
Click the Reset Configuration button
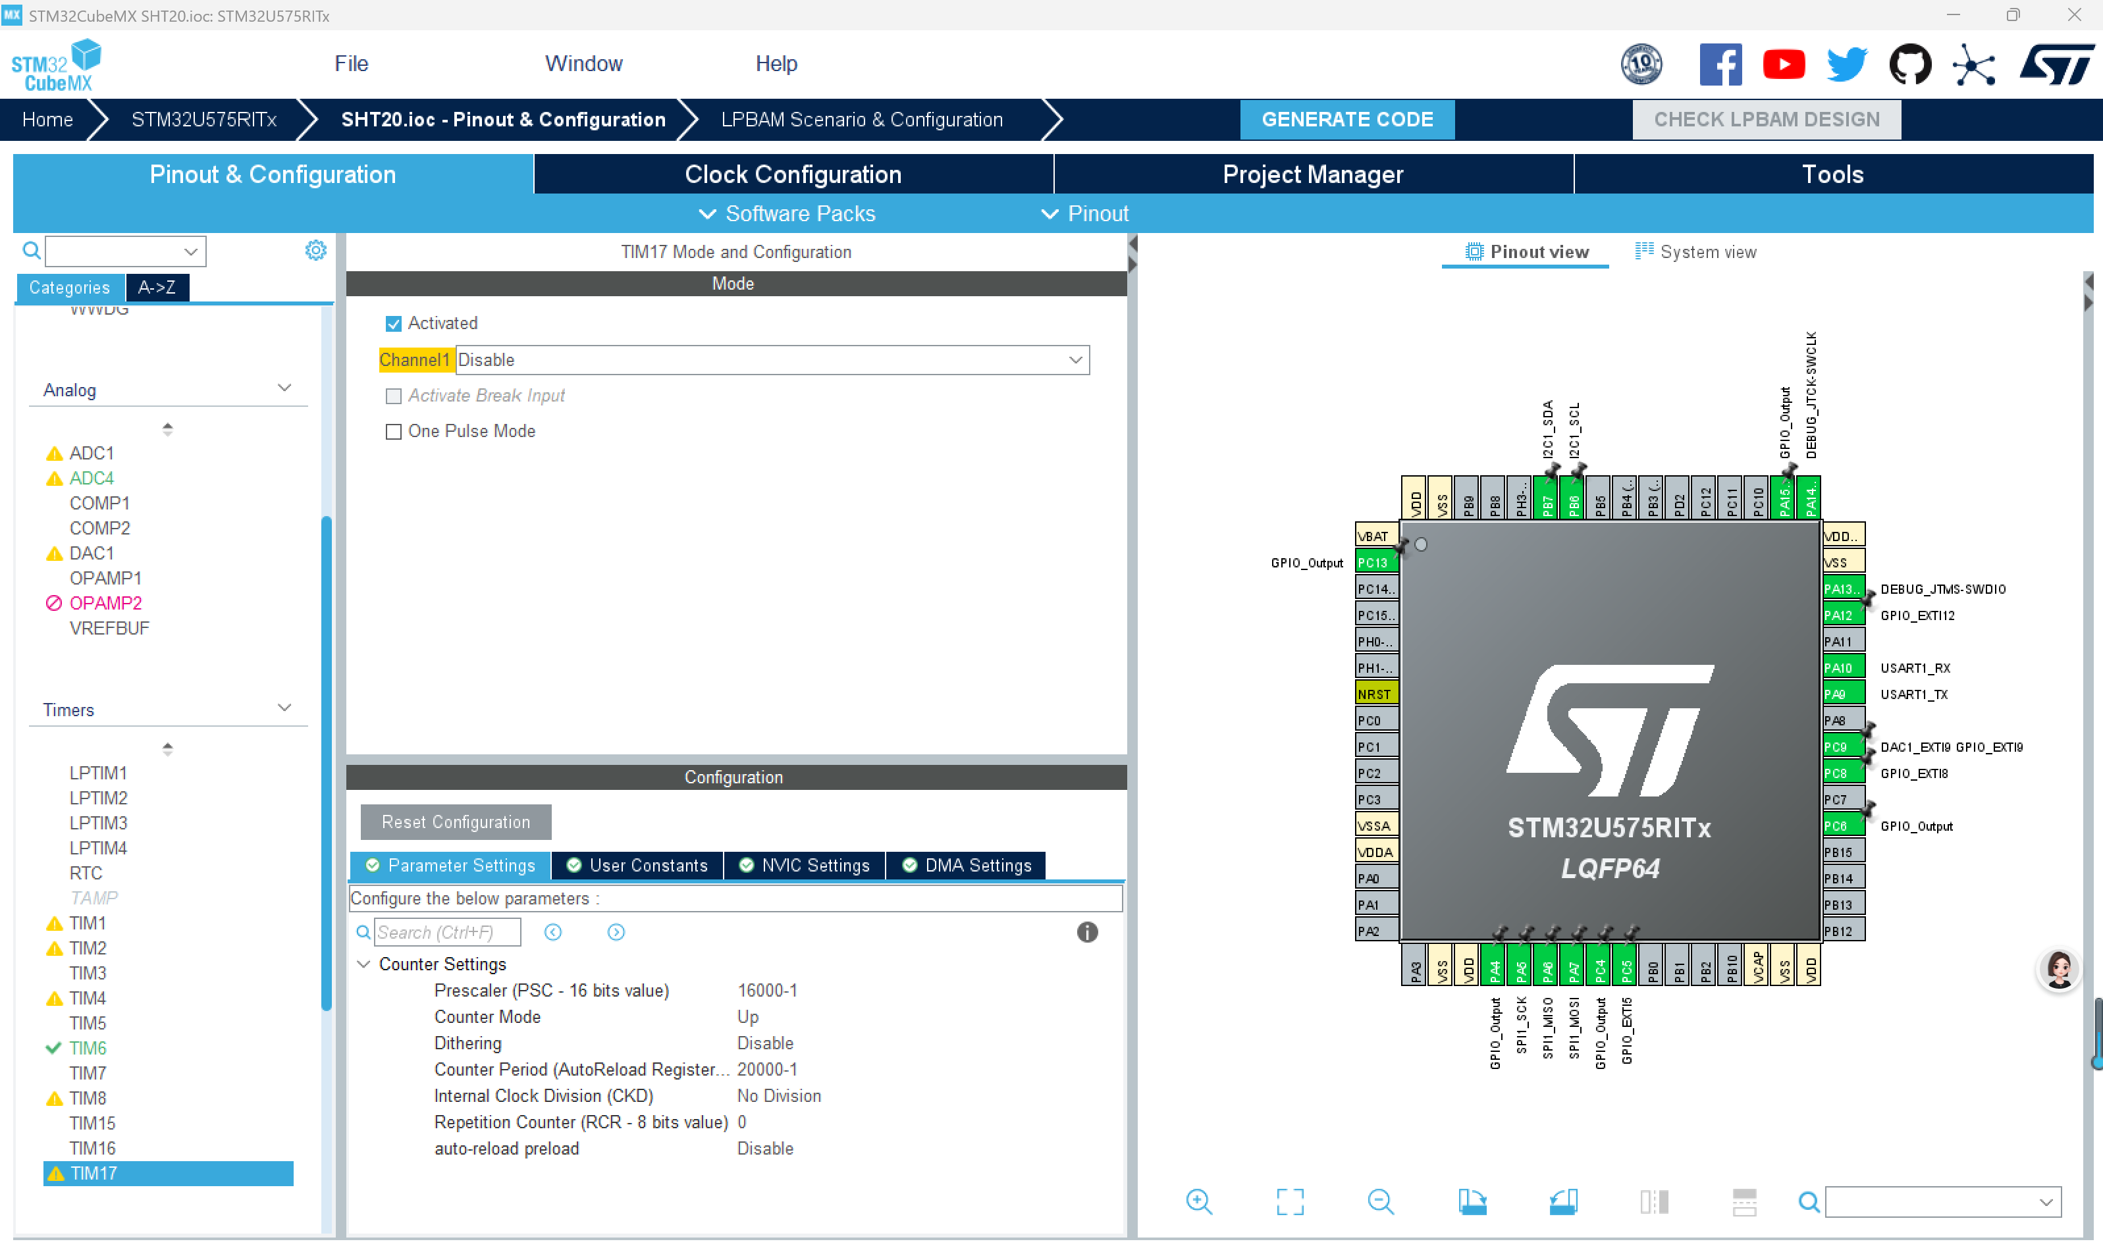coord(456,822)
